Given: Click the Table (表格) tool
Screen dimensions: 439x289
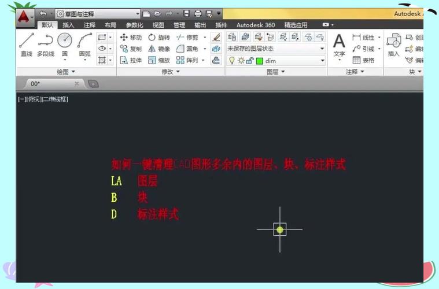Looking at the screenshot, I should (363, 60).
